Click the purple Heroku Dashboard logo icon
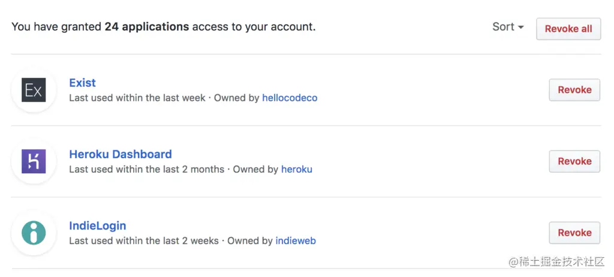The width and height of the screenshot is (614, 277). pos(34,162)
